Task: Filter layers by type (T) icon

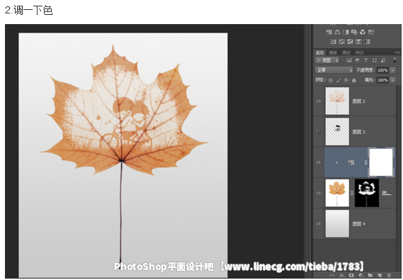Action: click(x=365, y=60)
